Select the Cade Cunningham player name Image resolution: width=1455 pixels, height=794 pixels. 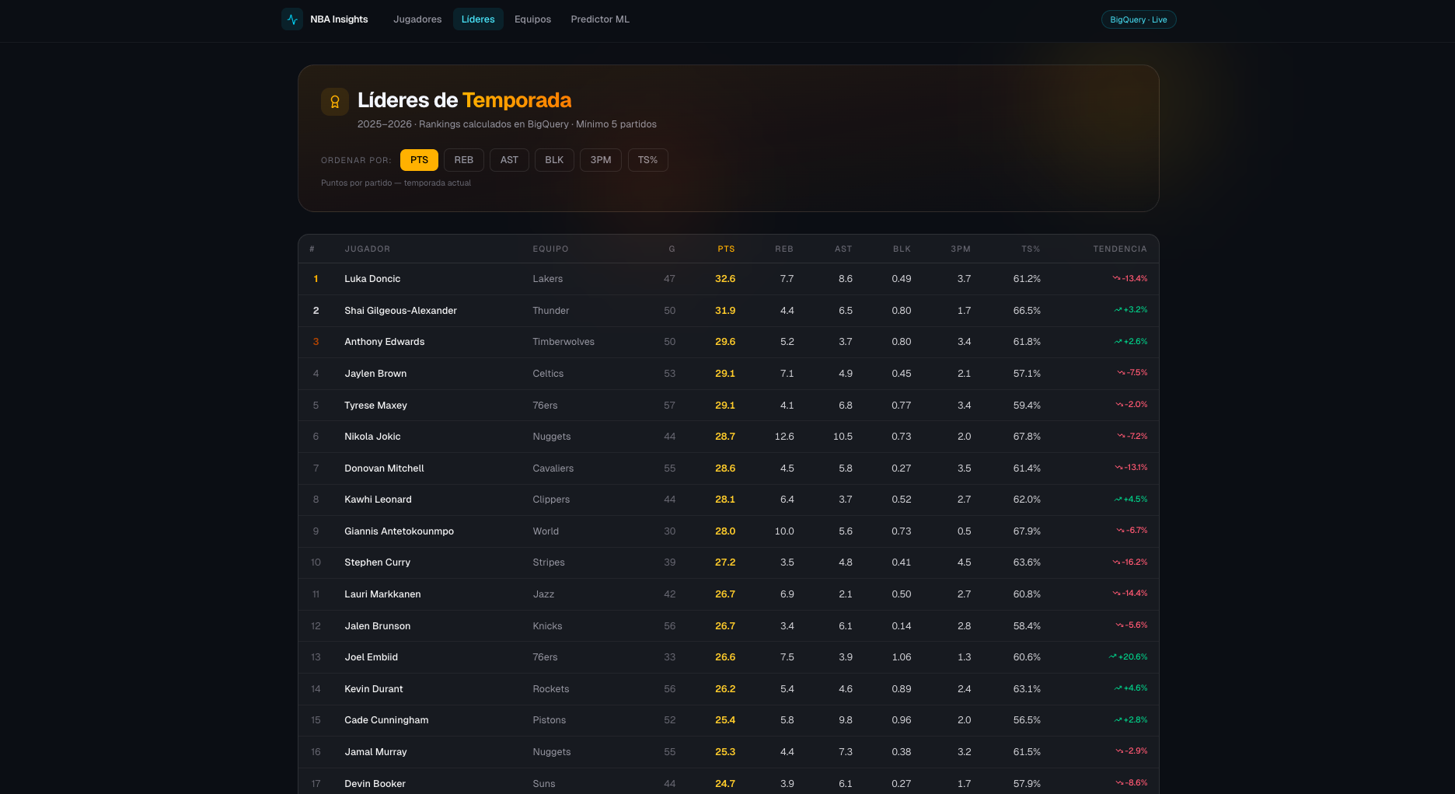(x=386, y=720)
